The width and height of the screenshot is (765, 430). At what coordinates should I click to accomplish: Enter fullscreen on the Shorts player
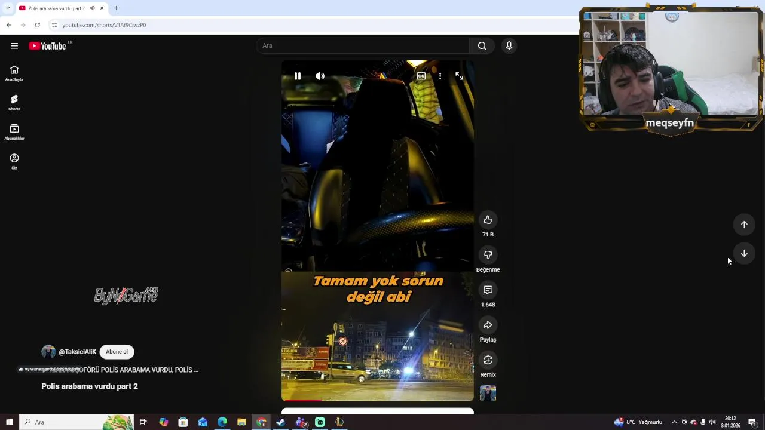pos(459,76)
